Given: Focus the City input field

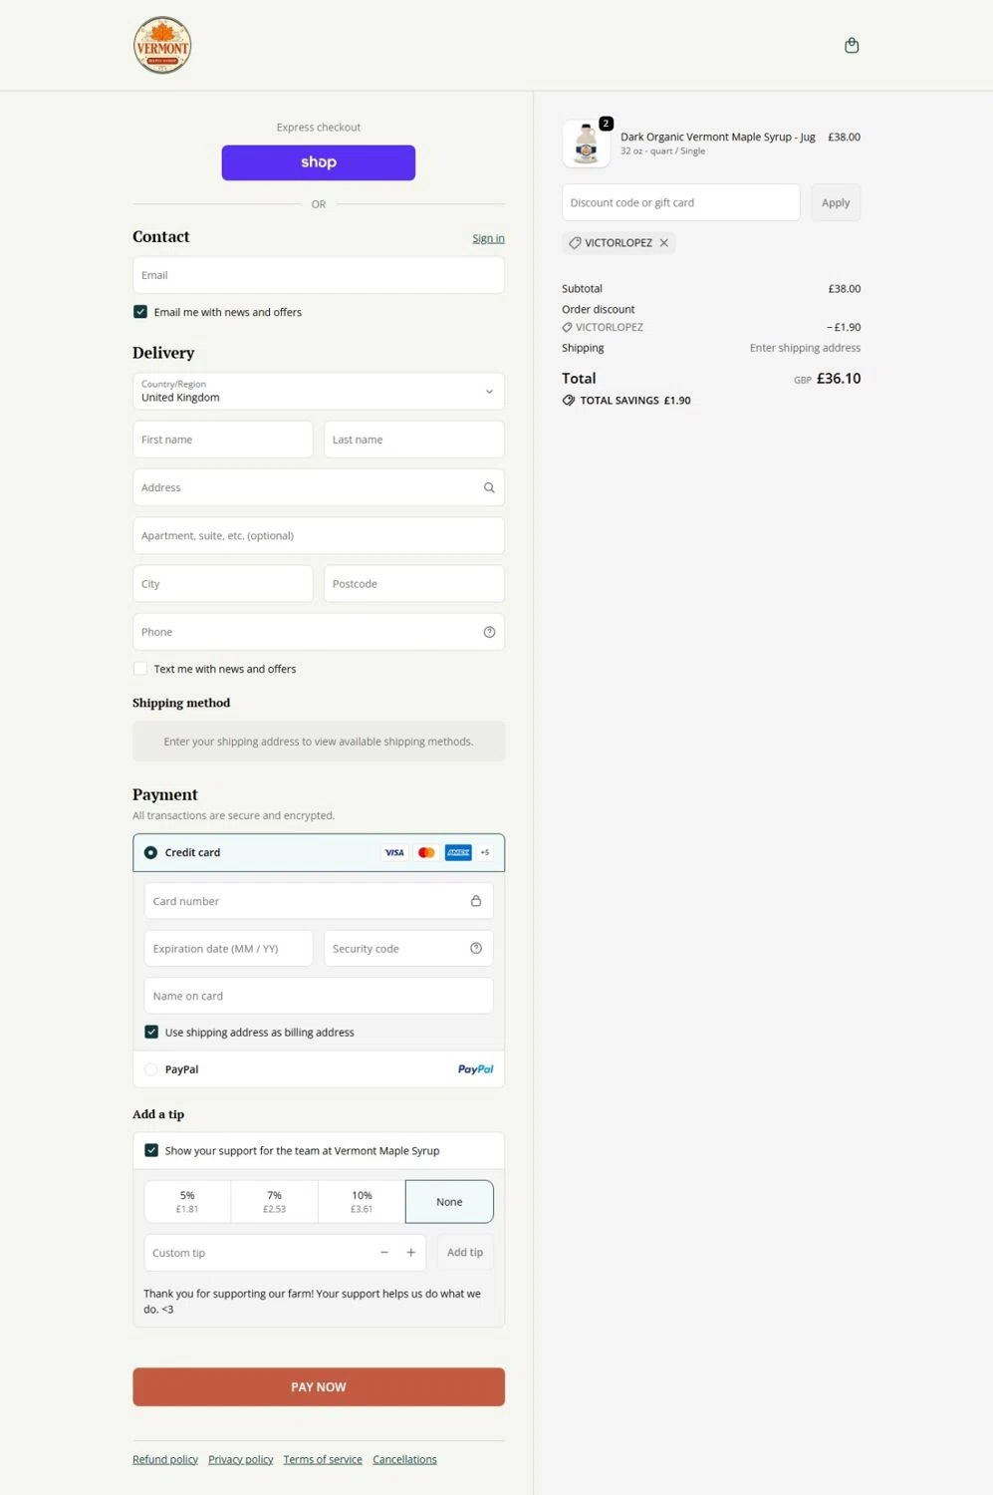Looking at the screenshot, I should (223, 584).
